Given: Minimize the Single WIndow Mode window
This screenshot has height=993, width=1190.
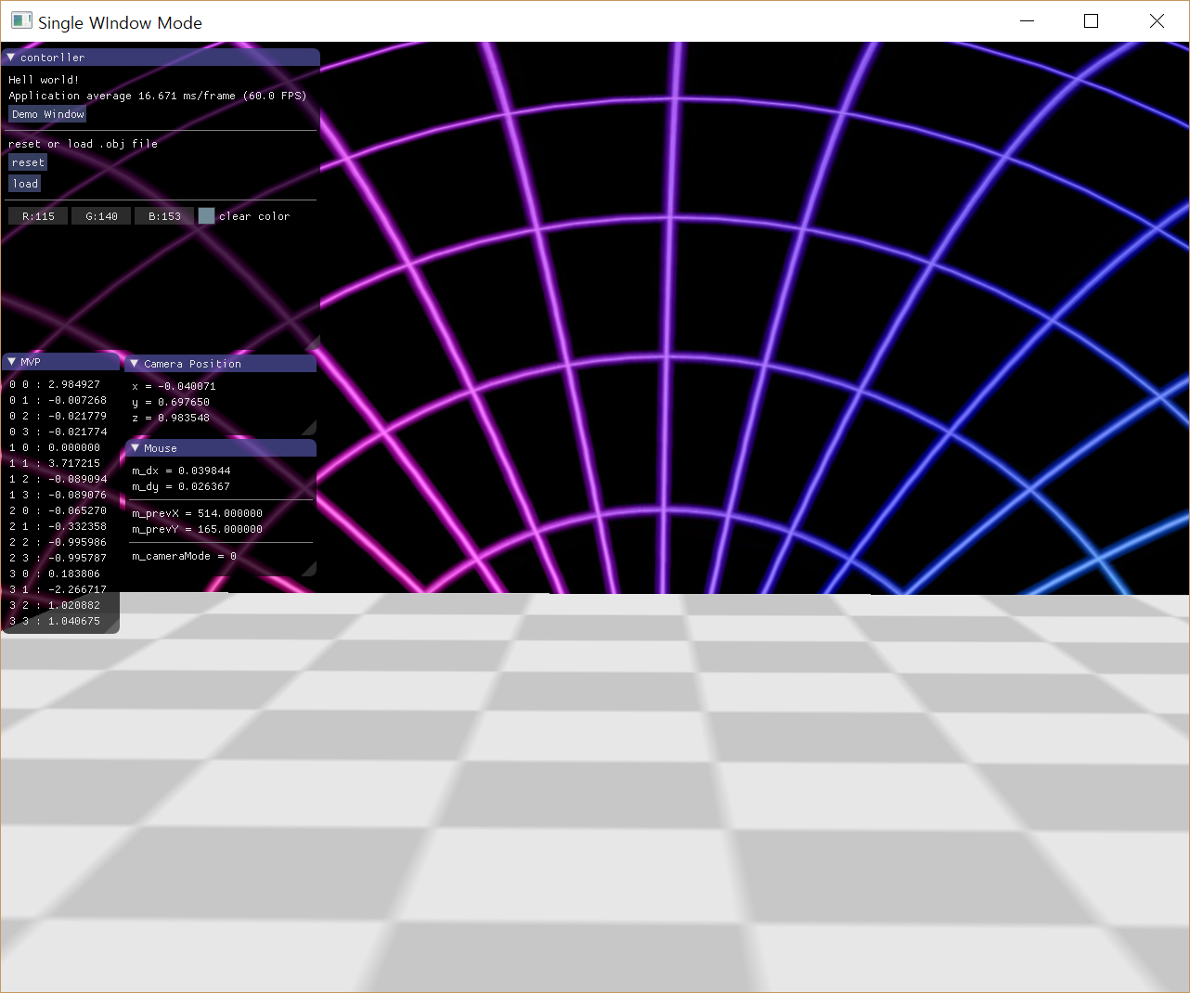Looking at the screenshot, I should point(1027,21).
